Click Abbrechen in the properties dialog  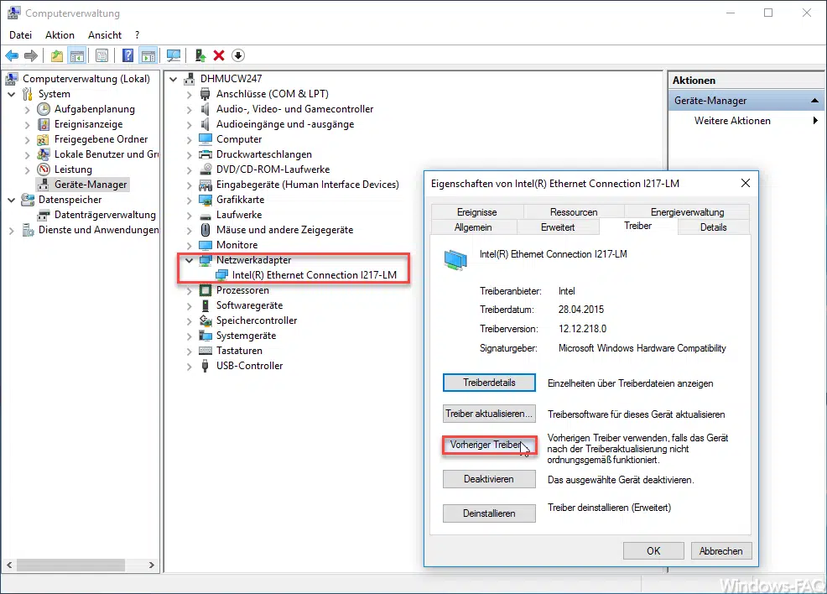720,551
